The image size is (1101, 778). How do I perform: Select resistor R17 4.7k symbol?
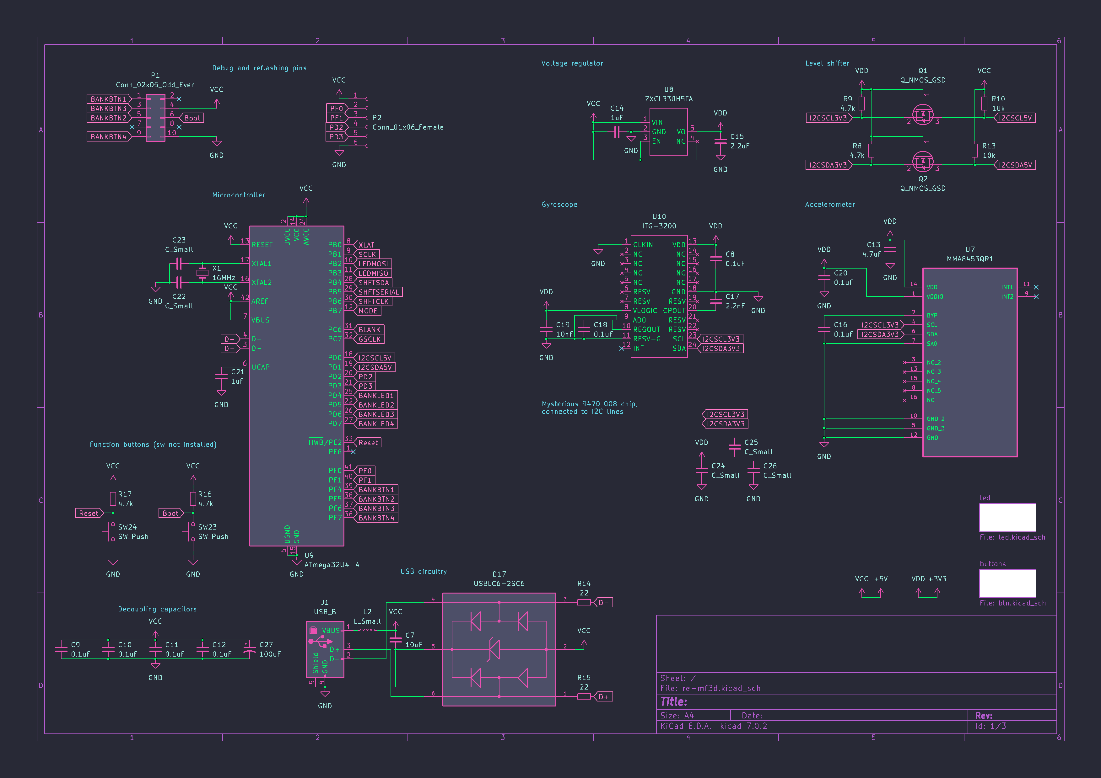[113, 499]
